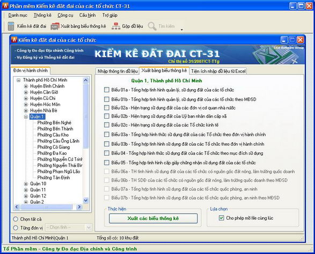Open the Thống kê menu
Viewport: 315px width, 254px height.
pyautogui.click(x=42, y=15)
